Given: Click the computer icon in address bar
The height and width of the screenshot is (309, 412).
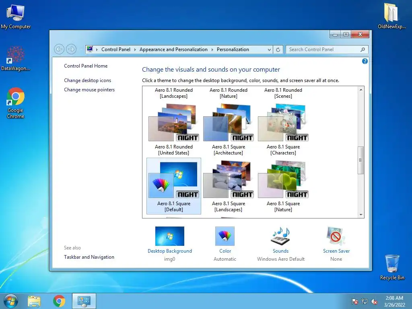Looking at the screenshot, I should 90,49.
